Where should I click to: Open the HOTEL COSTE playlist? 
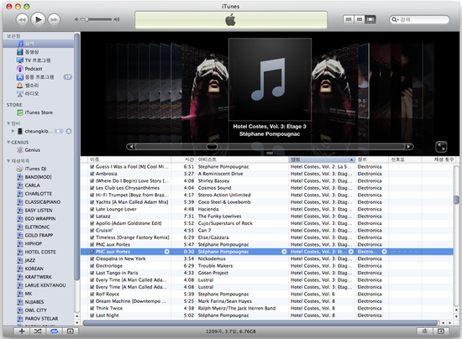tap(39, 252)
